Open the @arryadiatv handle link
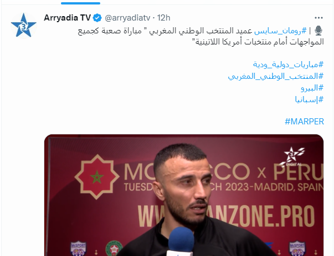The width and height of the screenshot is (334, 256). [x=127, y=18]
